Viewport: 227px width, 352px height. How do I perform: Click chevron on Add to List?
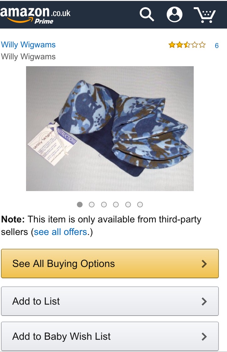(x=204, y=301)
